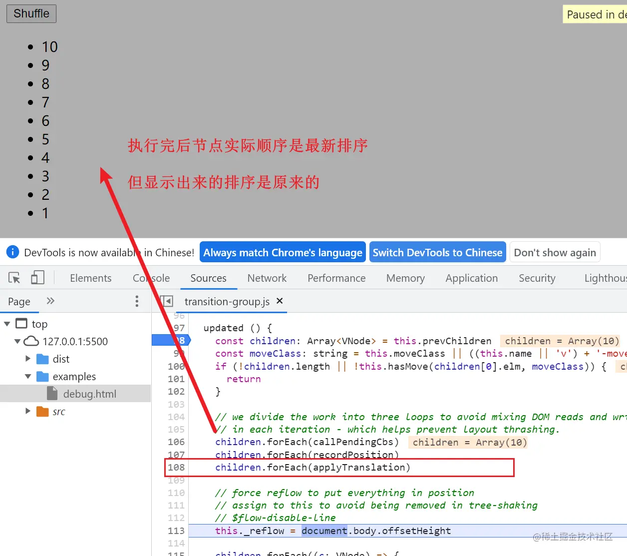Open the Security tab

537,278
